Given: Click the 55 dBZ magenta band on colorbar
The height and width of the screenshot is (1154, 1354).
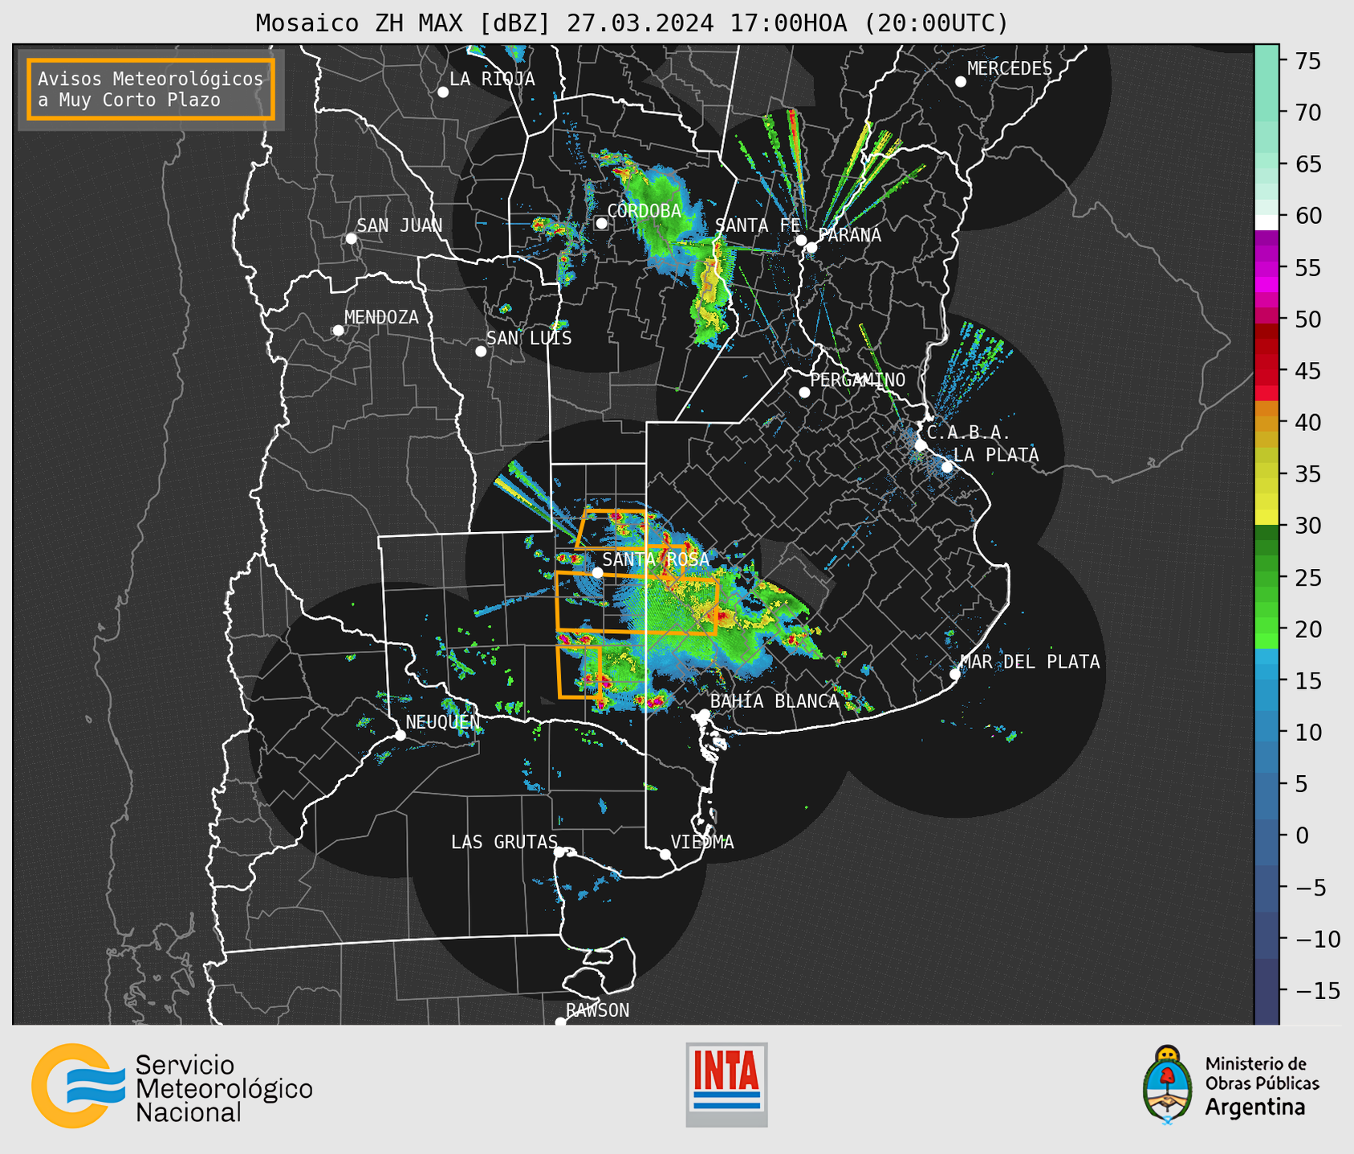Looking at the screenshot, I should [1267, 267].
